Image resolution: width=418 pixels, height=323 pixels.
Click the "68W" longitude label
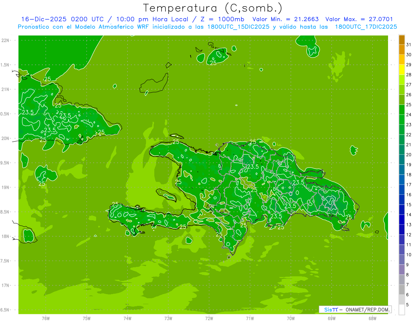[372, 318]
